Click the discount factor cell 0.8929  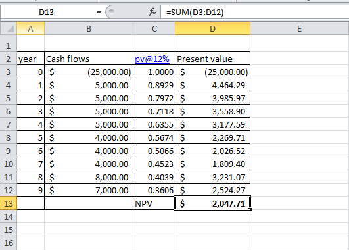[x=154, y=85]
